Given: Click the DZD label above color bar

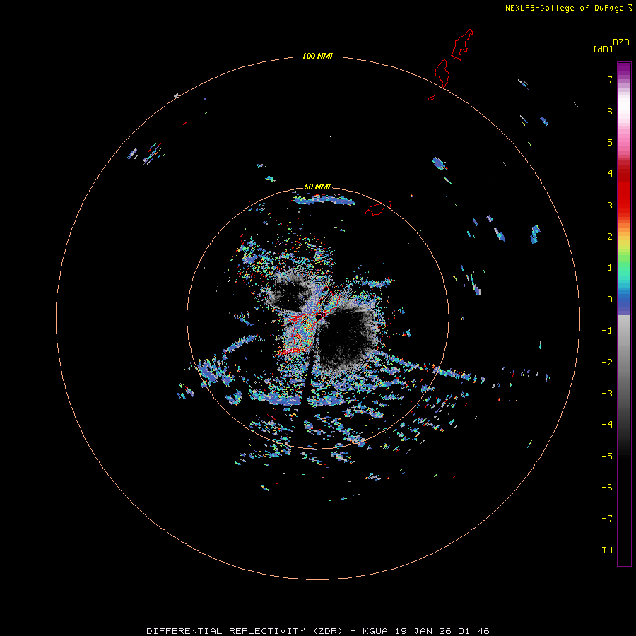Looking at the screenshot, I should point(621,42).
